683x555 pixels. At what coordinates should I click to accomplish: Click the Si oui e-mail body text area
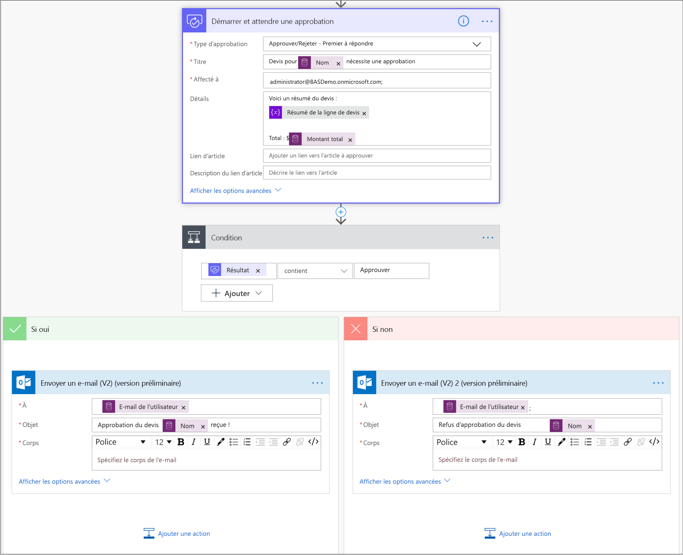pos(206,460)
